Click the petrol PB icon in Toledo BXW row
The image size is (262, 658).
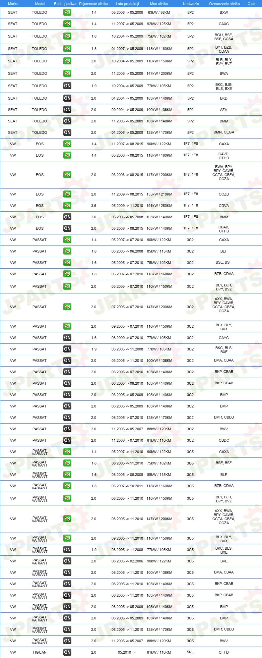[x=67, y=12]
